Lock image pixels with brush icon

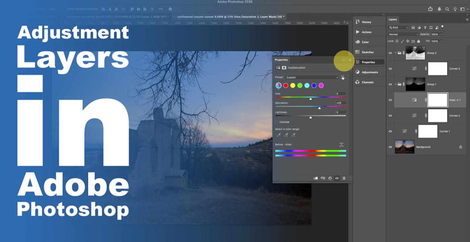(x=402, y=41)
